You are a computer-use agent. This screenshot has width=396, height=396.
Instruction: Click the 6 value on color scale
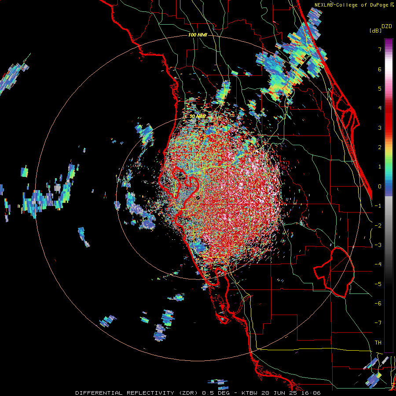point(380,69)
